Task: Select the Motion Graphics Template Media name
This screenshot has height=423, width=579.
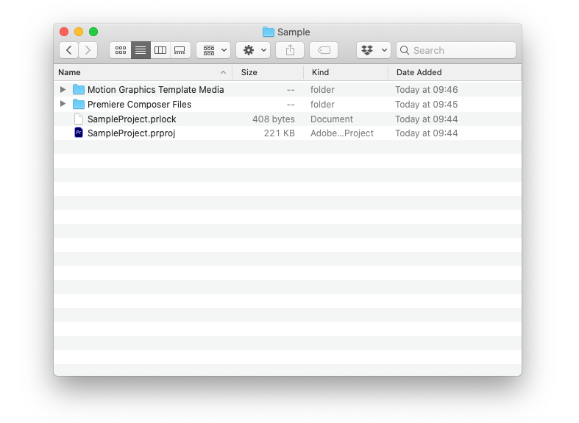Action: (x=156, y=90)
